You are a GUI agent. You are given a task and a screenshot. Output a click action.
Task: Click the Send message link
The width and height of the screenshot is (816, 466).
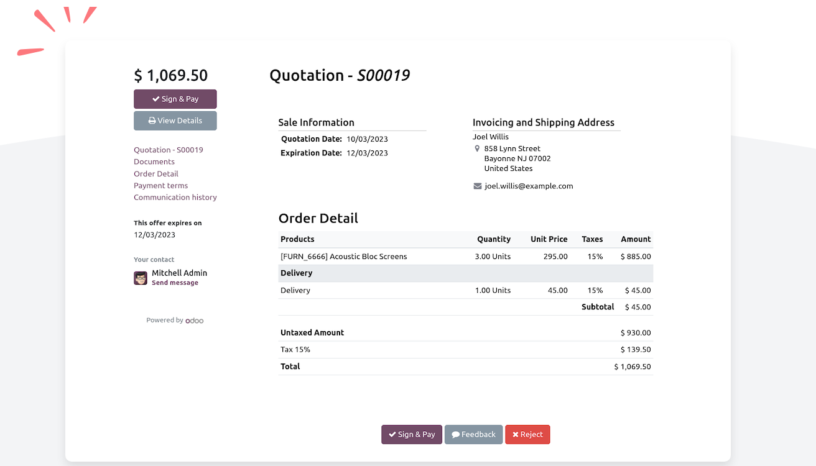pos(175,283)
